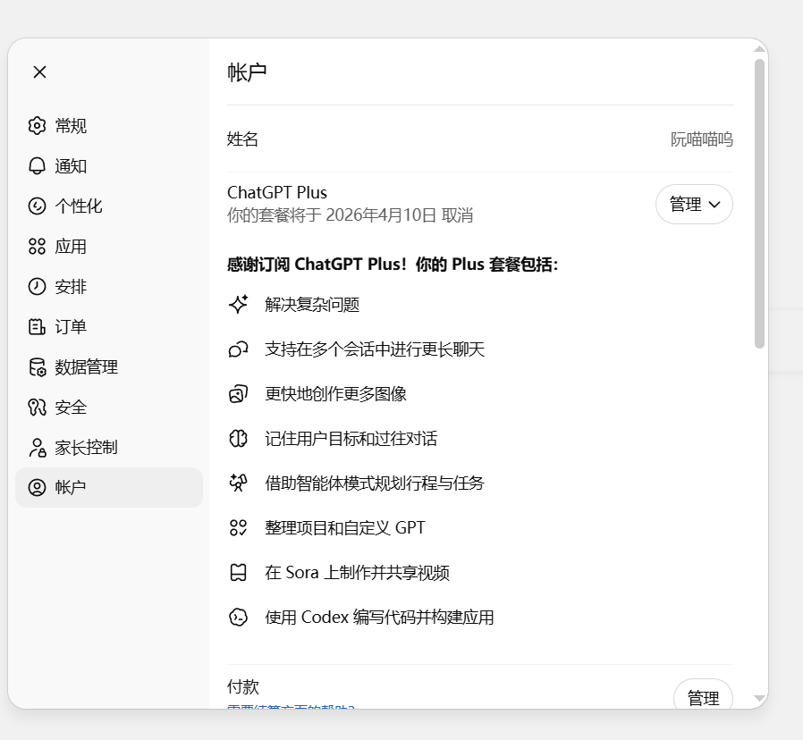
Task: Click the bell icon for 通知
Action: click(37, 166)
